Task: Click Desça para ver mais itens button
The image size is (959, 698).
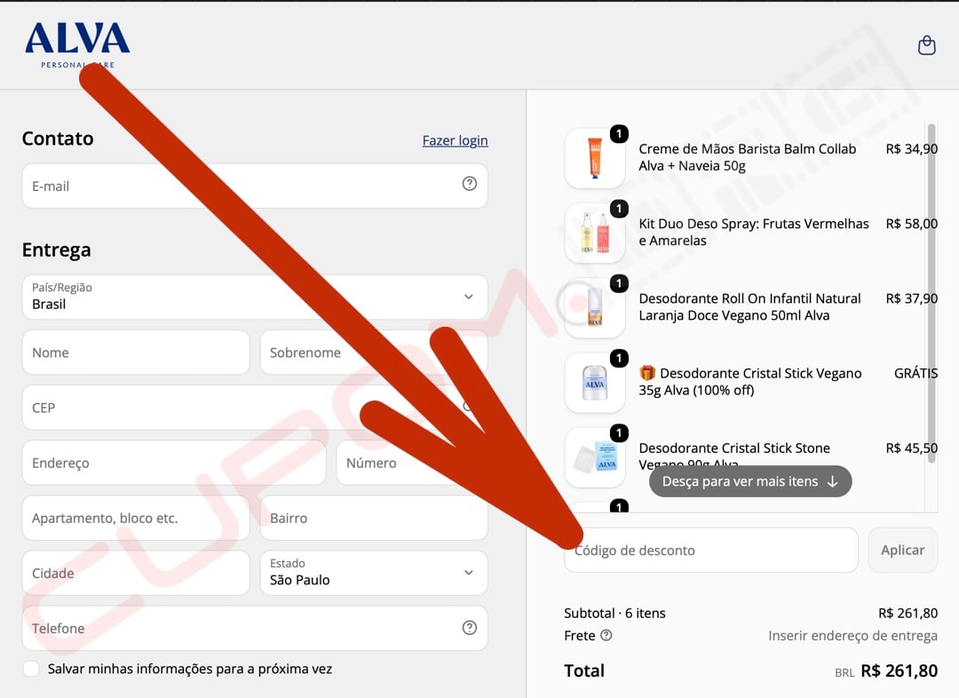Action: [750, 481]
